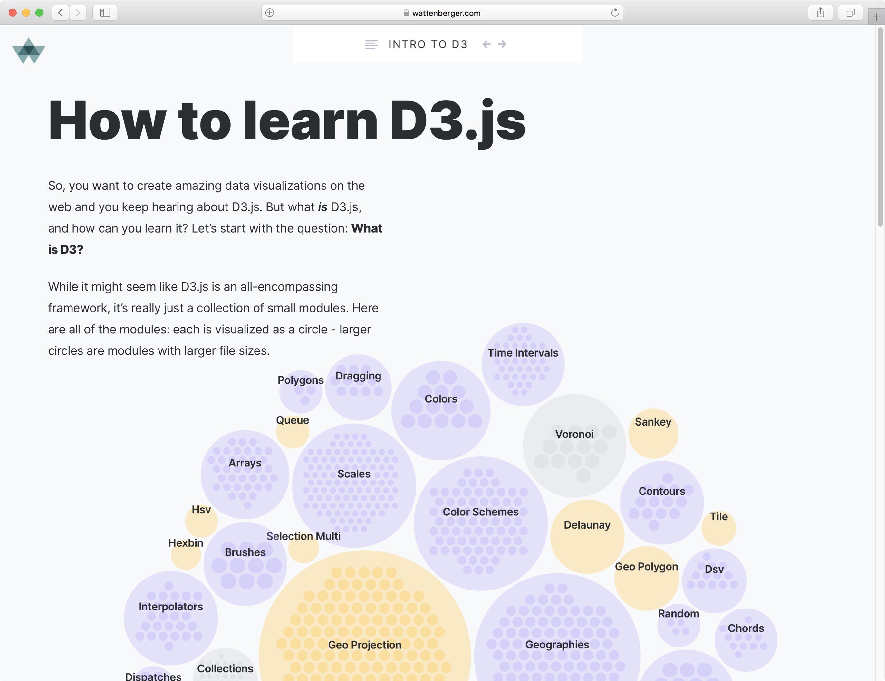Select the Contours module circle
This screenshot has height=681, width=885.
[x=662, y=502]
